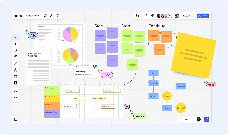Select the Connection line arrow tool

[x=15, y=63]
